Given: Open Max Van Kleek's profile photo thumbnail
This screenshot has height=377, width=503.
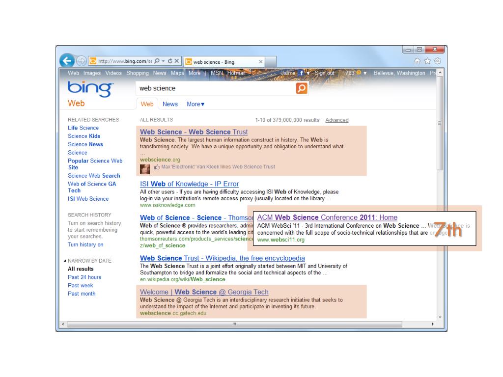Looking at the screenshot, I should click(x=145, y=169).
